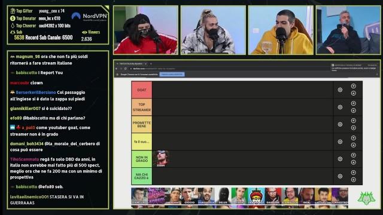Viewport: 383px width, 215px height.
Task: Move TOP STREAMER row up
Action: point(354,103)
